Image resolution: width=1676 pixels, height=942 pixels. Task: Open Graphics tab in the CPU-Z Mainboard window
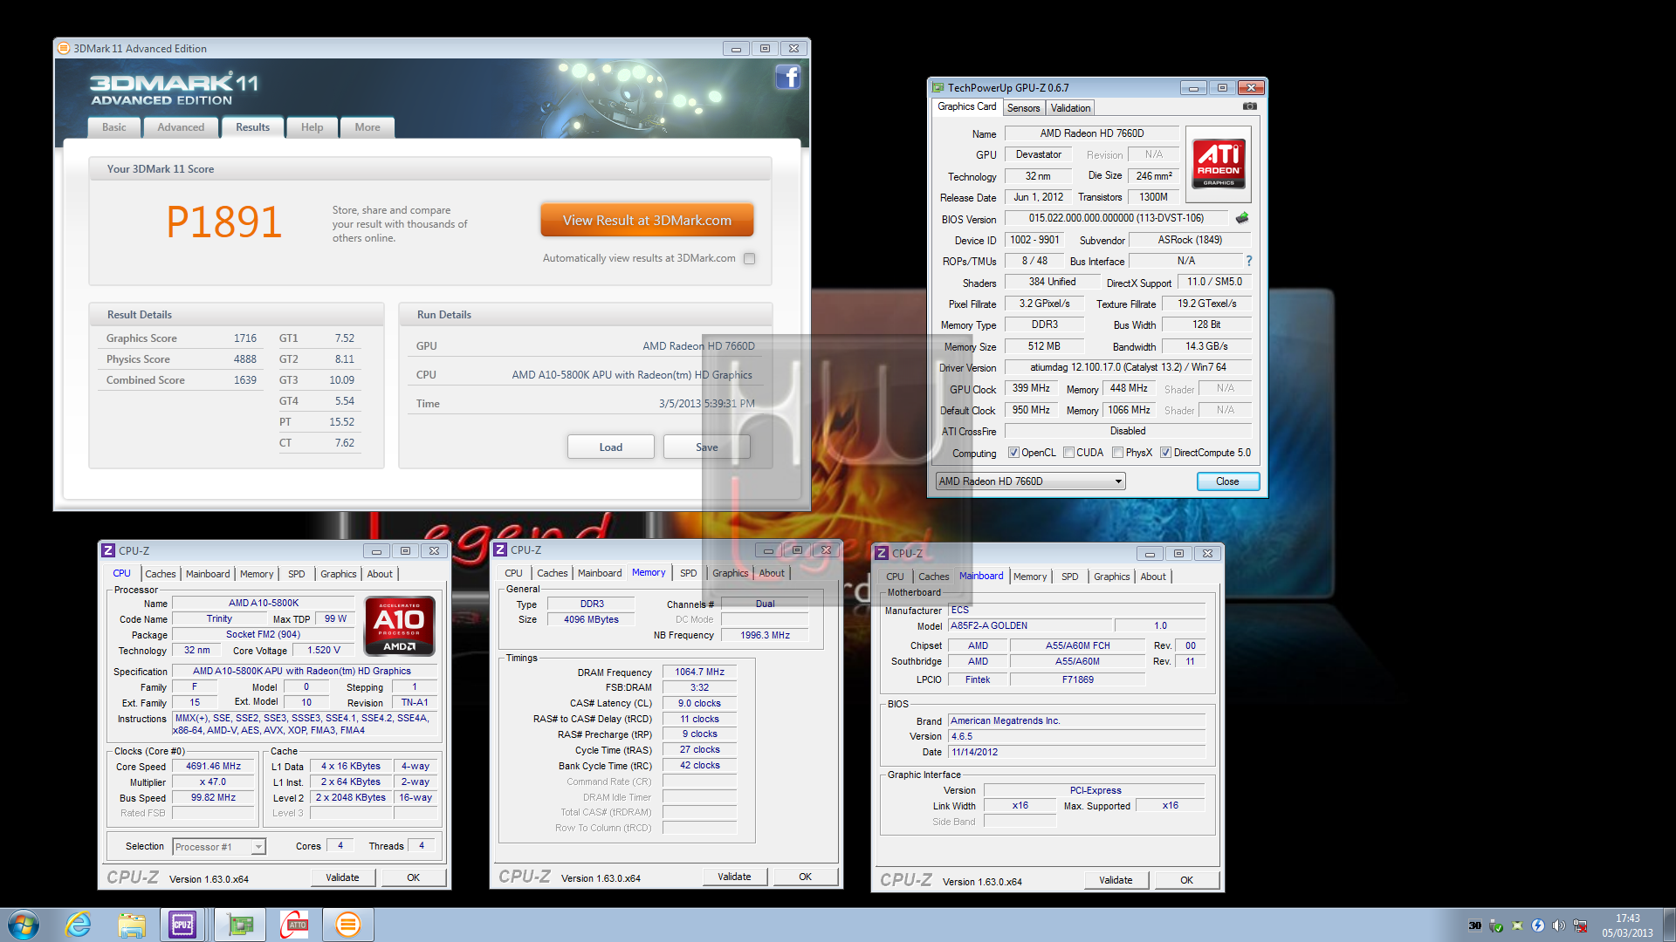(x=1111, y=577)
